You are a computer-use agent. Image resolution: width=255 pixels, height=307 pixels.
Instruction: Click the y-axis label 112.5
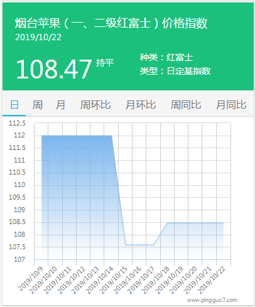pos(17,123)
